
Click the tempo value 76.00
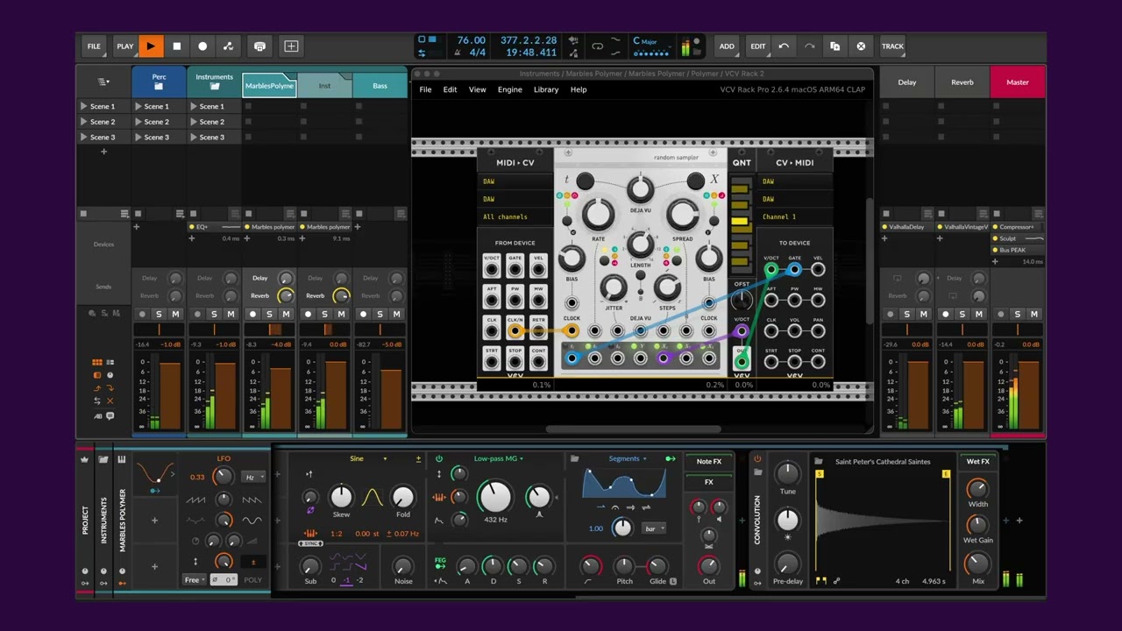471,40
